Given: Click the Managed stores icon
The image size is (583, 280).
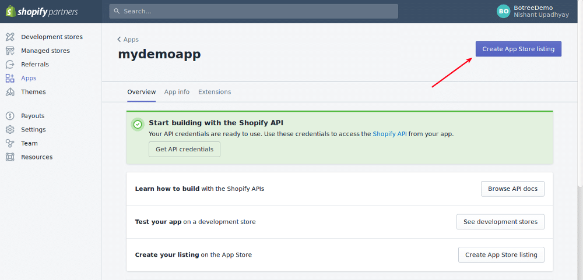Looking at the screenshot, I should [10, 51].
